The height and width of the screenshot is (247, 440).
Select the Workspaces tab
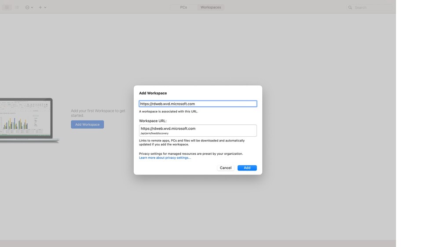click(211, 7)
